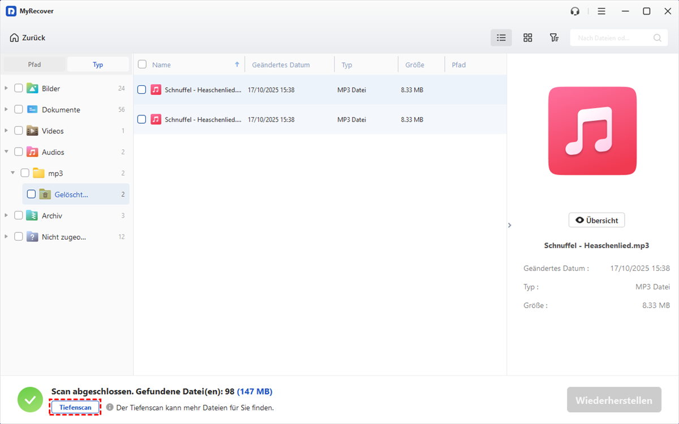
Task: Open the support headset icon
Action: 575,11
